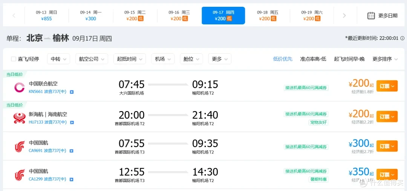Click the China United Airlines logo
This screenshot has width=407, height=191.
click(x=20, y=87)
